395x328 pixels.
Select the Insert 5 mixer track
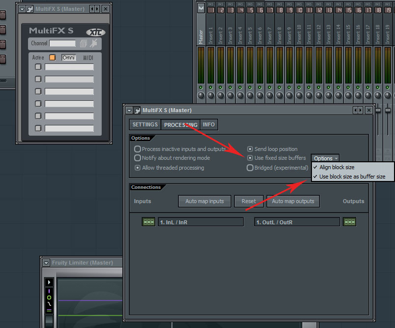(x=250, y=35)
